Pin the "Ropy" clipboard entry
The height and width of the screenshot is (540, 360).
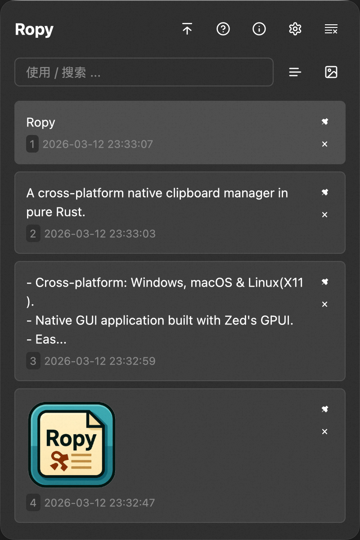[325, 121]
